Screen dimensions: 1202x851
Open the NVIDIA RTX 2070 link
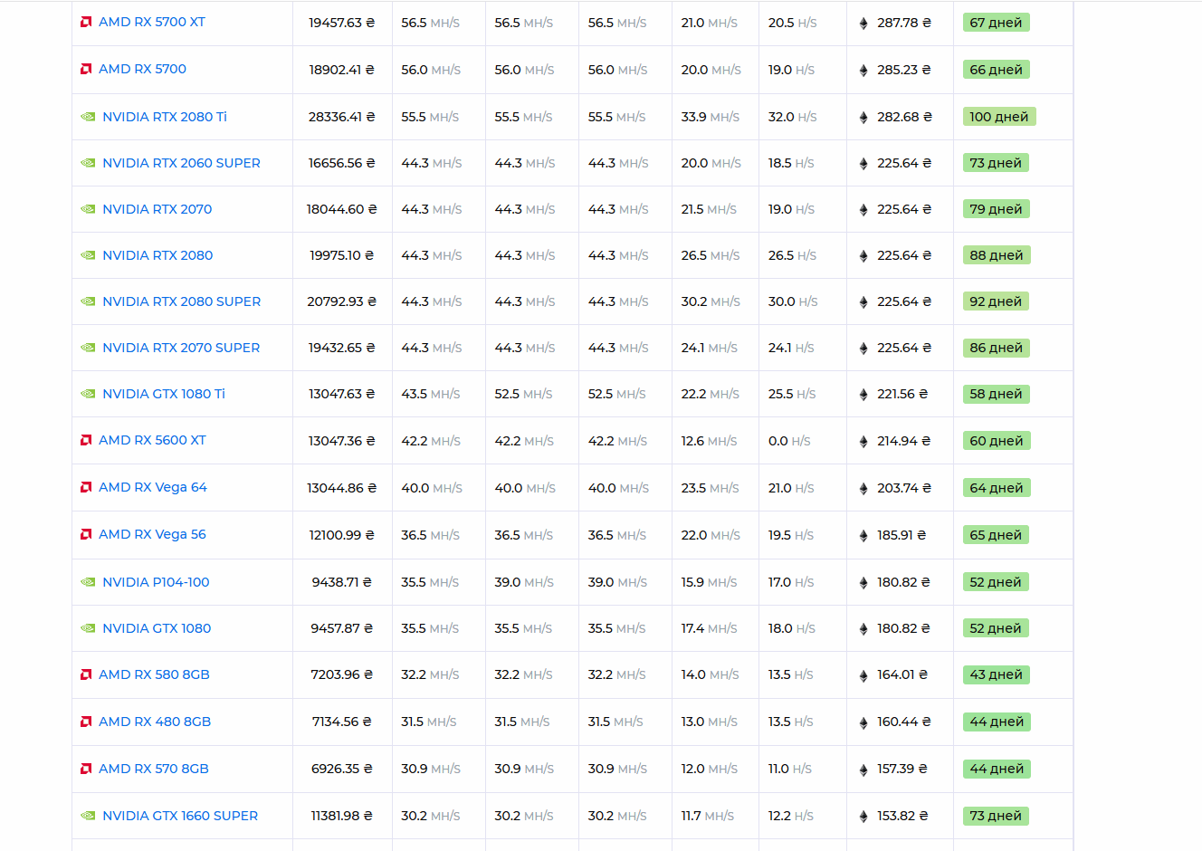tap(157, 209)
